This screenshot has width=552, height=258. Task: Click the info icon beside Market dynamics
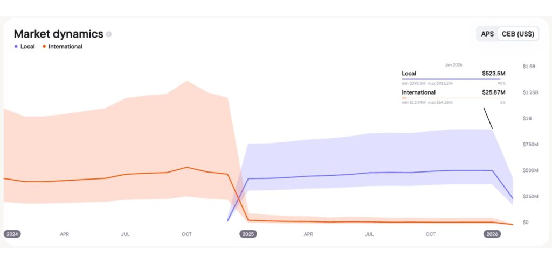[x=109, y=34]
